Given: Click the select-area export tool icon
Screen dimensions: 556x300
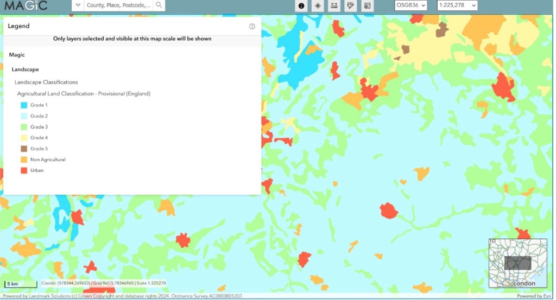Looking at the screenshot, I should coord(368,6).
